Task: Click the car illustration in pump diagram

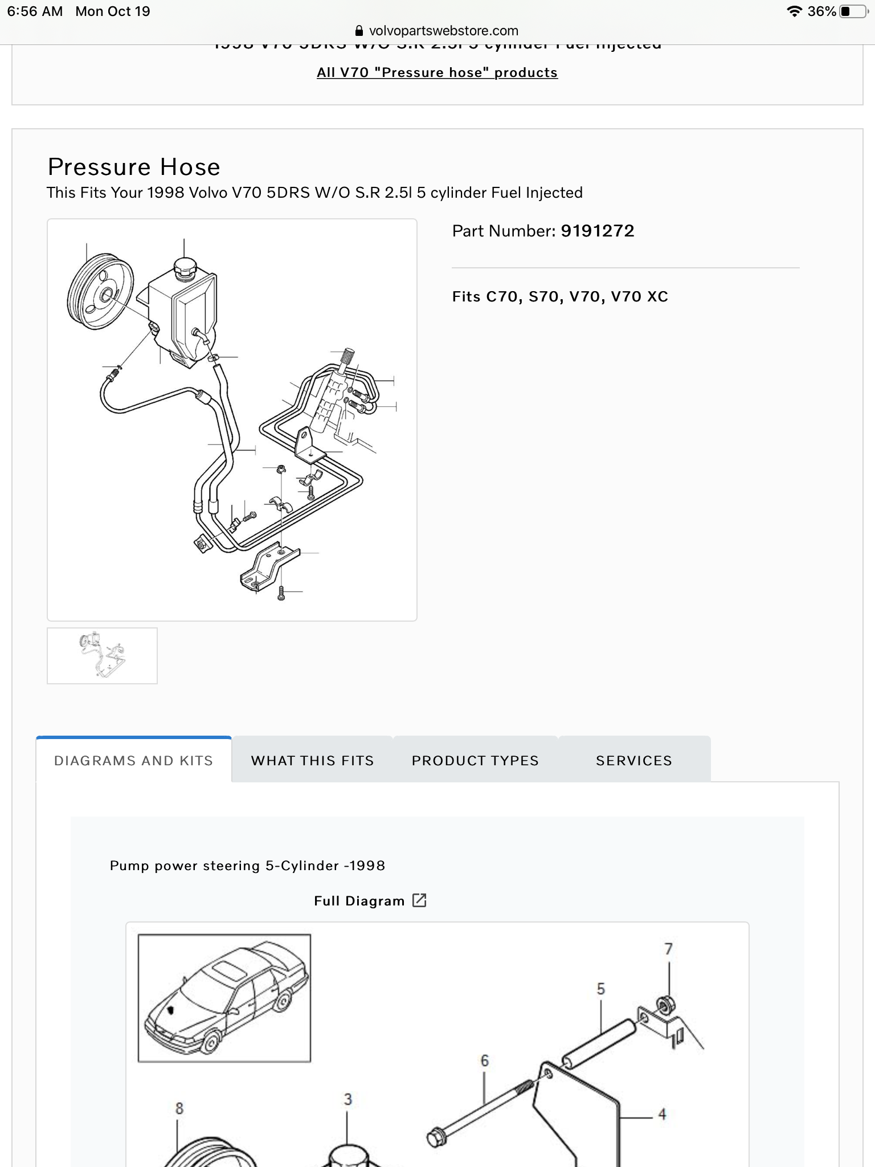Action: point(224,998)
